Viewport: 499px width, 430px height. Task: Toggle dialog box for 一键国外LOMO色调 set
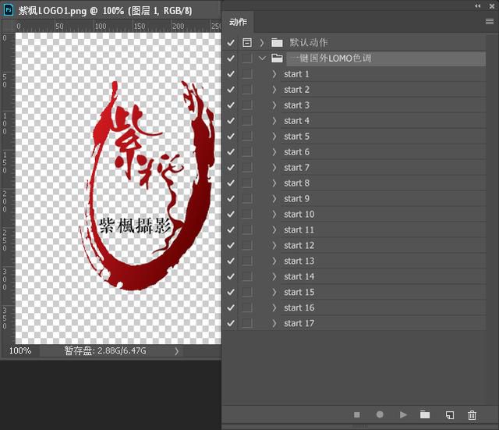tap(247, 58)
